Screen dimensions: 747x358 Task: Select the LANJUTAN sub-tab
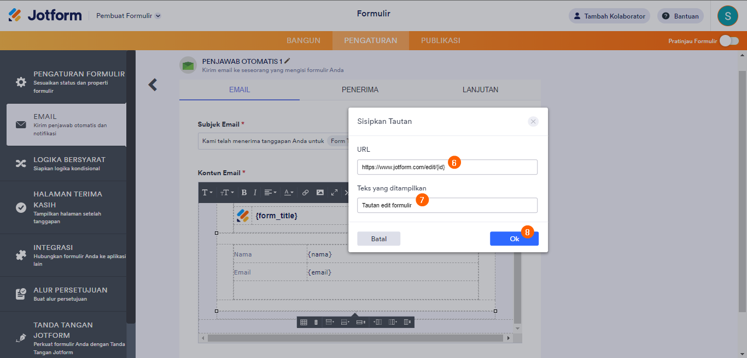coord(480,89)
